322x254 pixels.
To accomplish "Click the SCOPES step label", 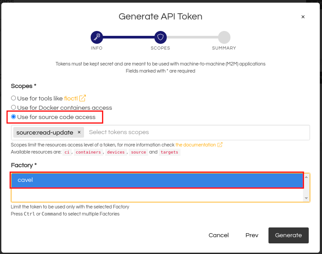I will [161, 48].
